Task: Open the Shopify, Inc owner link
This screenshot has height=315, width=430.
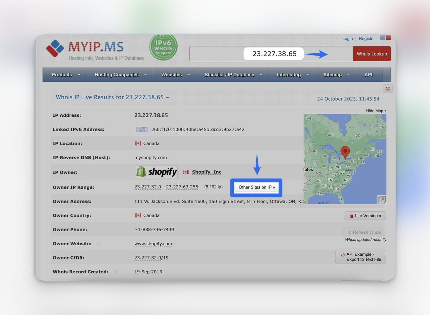Action: pyautogui.click(x=207, y=172)
